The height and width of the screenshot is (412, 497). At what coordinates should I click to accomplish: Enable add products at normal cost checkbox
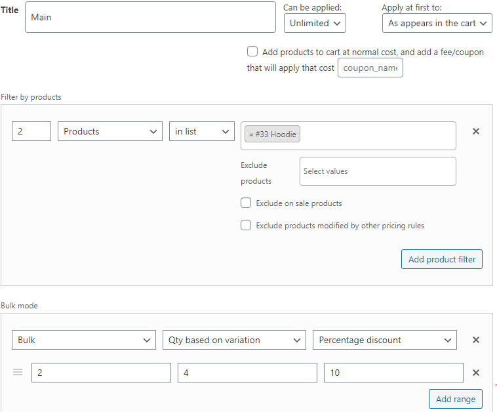252,51
